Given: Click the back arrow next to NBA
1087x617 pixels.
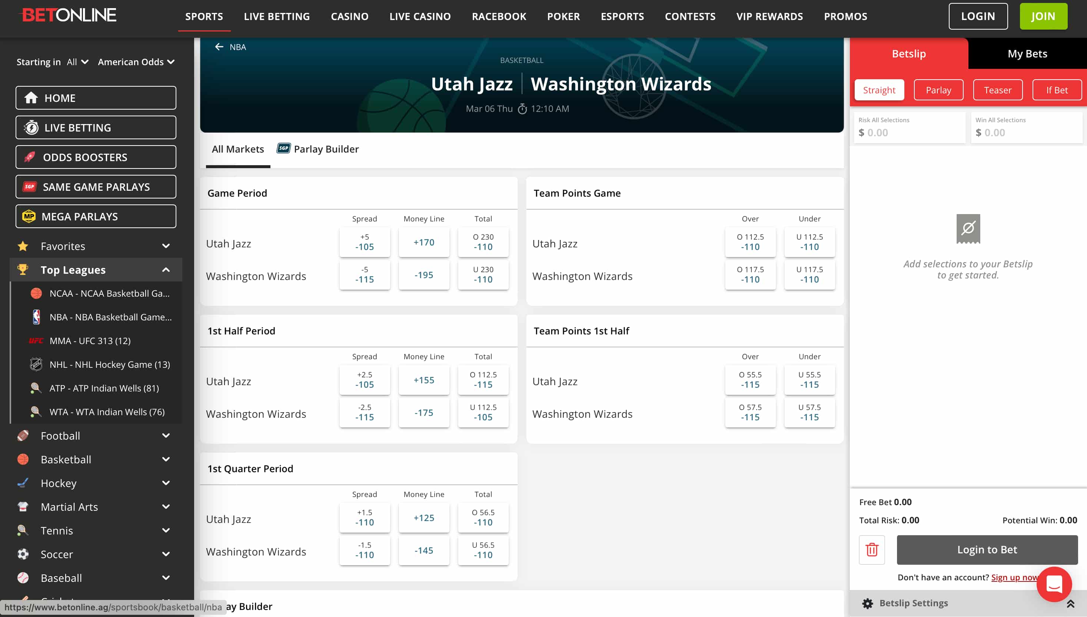Looking at the screenshot, I should [x=219, y=47].
